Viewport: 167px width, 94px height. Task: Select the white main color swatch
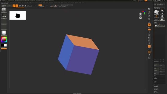[5, 45]
